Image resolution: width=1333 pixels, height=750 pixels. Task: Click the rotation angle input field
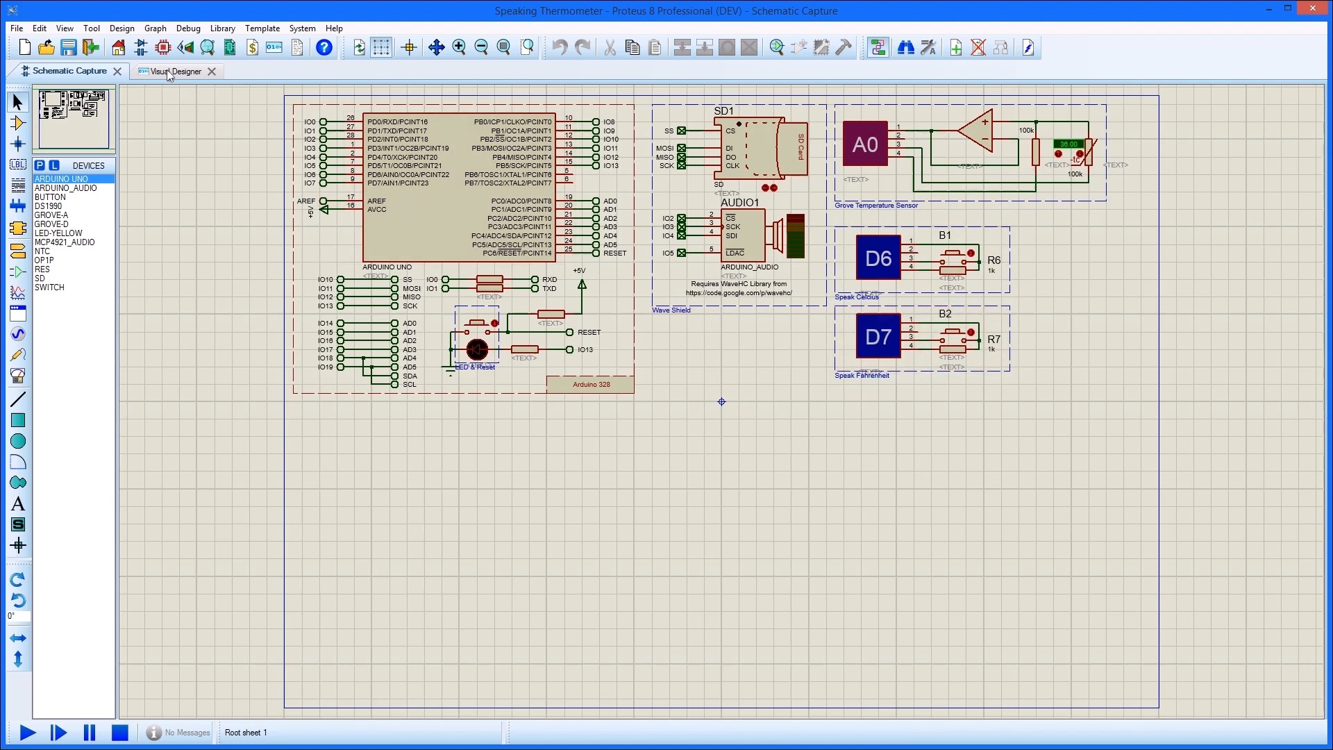pyautogui.click(x=19, y=616)
